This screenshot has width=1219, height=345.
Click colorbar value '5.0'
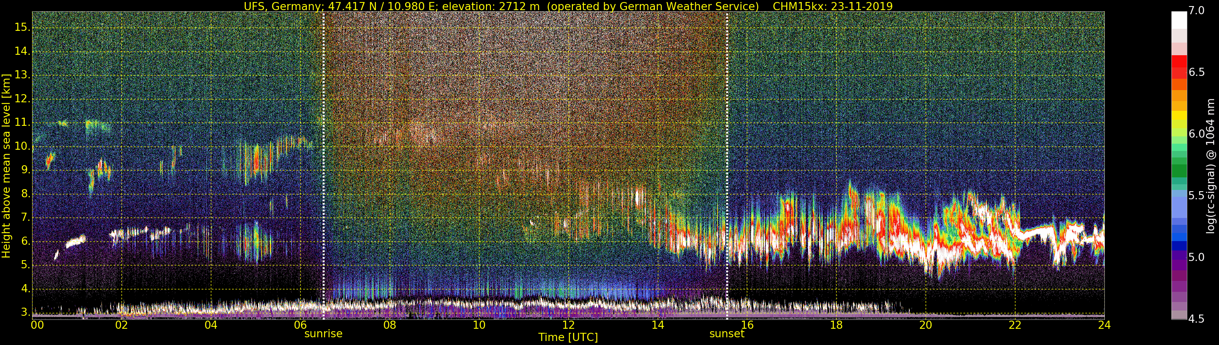1196,258
